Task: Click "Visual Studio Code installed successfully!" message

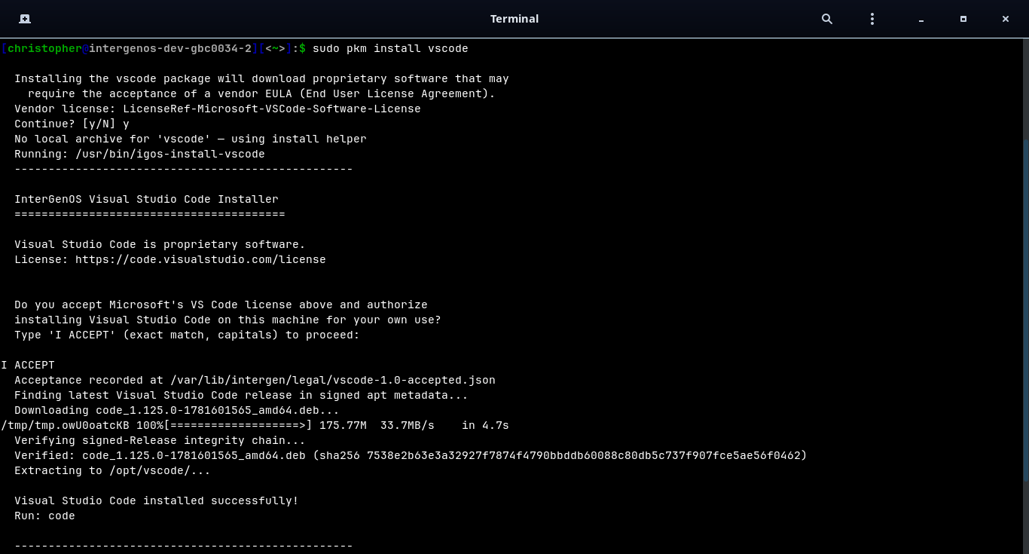Action: coord(157,500)
